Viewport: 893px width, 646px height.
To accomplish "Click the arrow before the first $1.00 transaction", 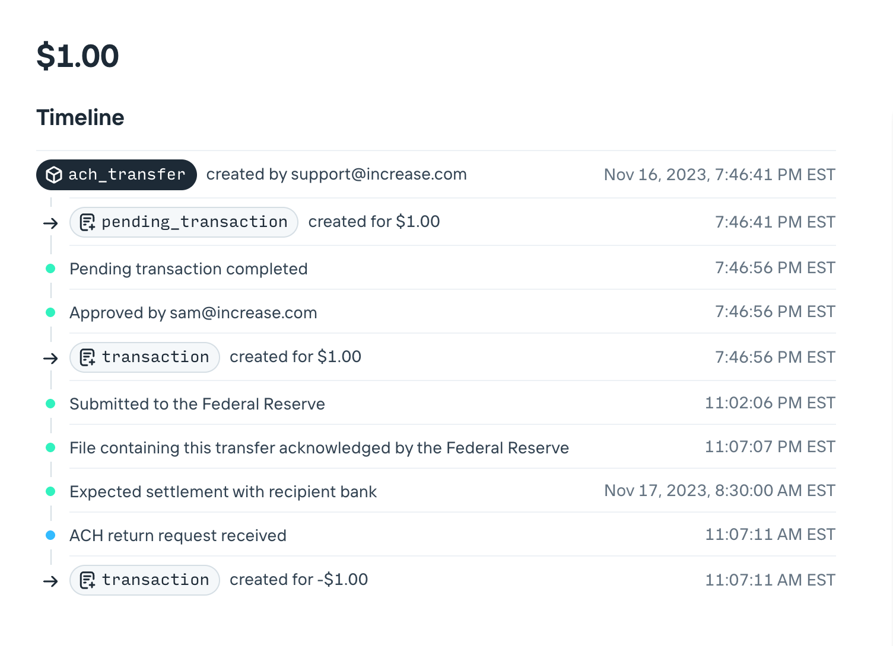I will 51,359.
